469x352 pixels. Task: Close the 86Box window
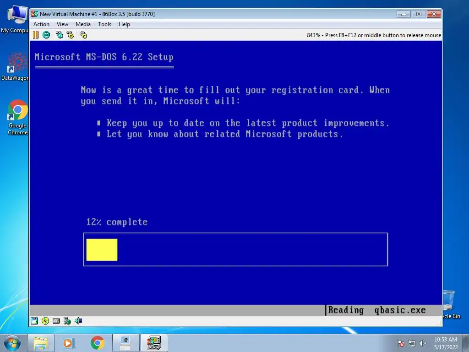(x=434, y=14)
